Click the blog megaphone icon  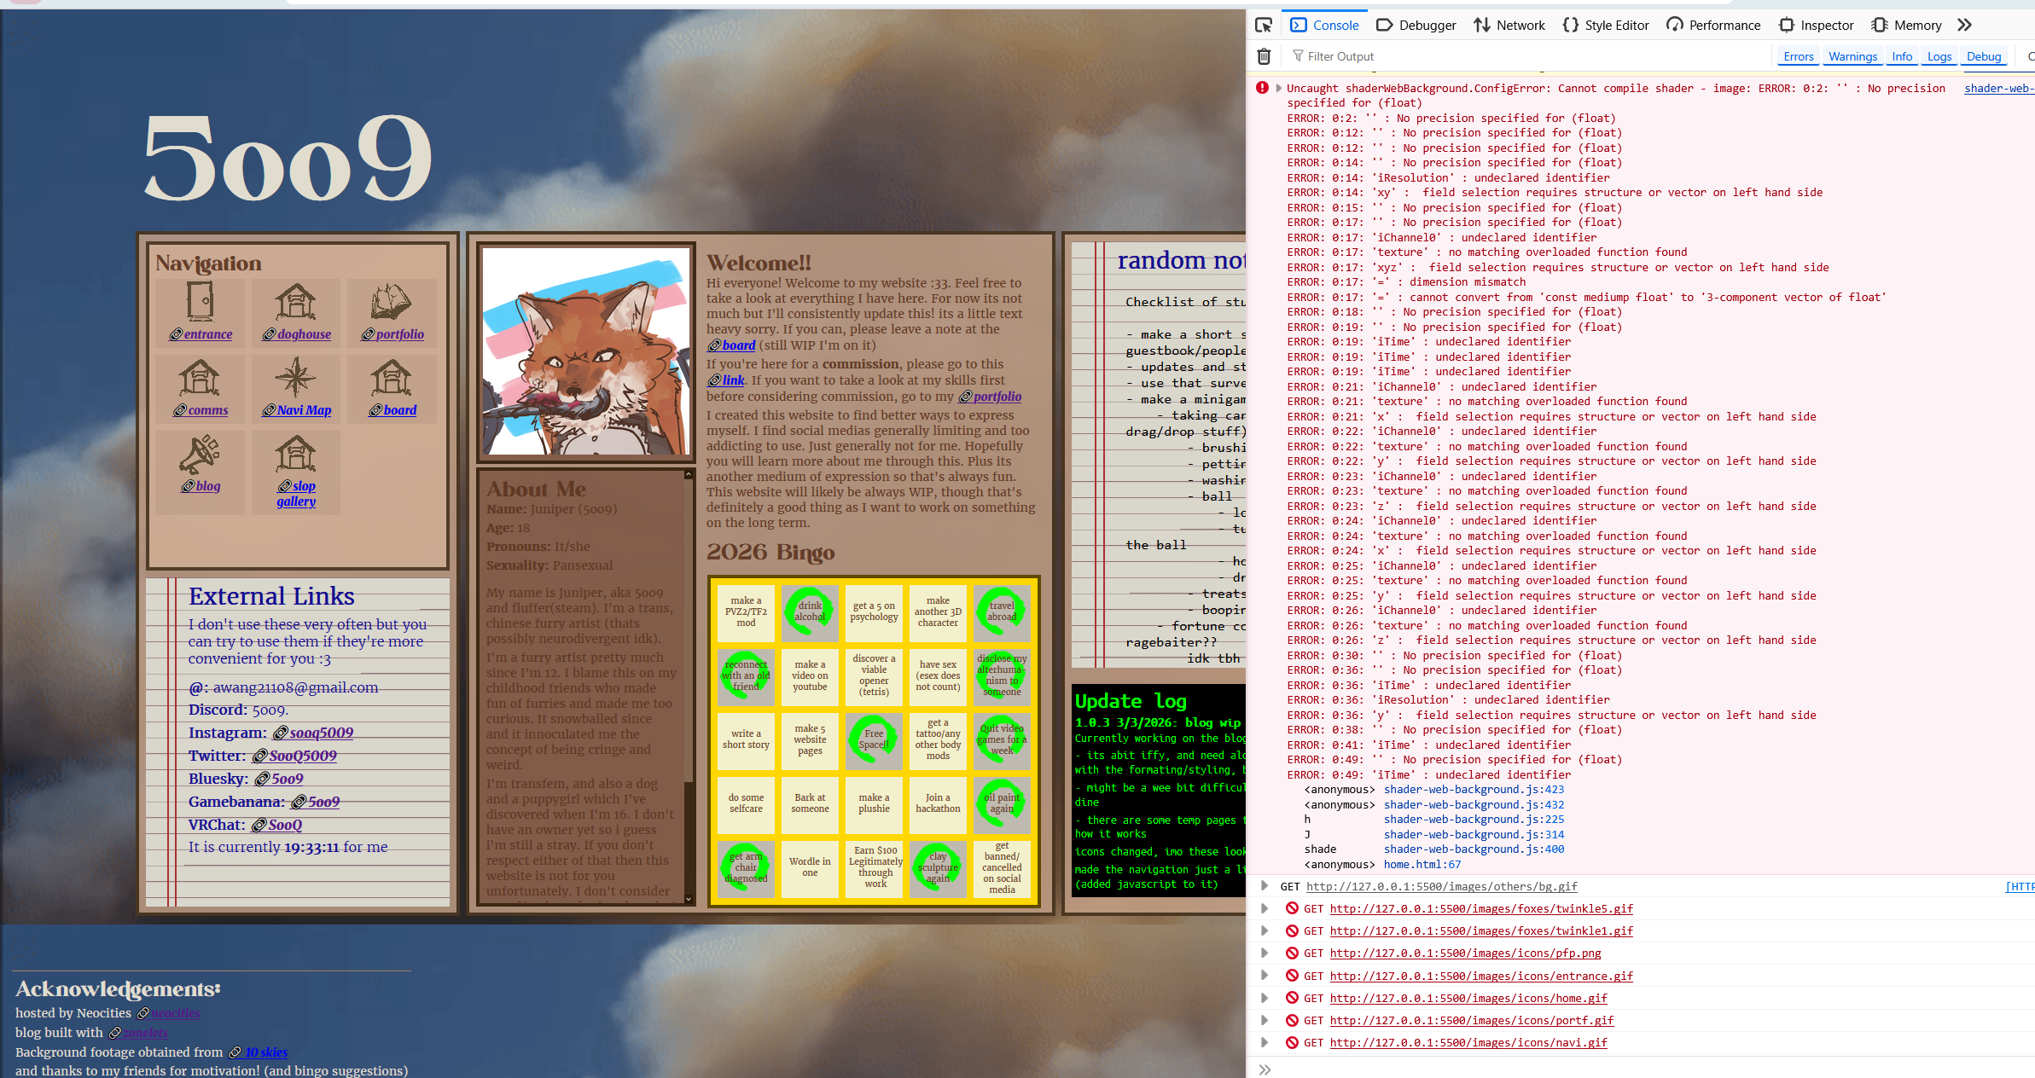(x=200, y=454)
